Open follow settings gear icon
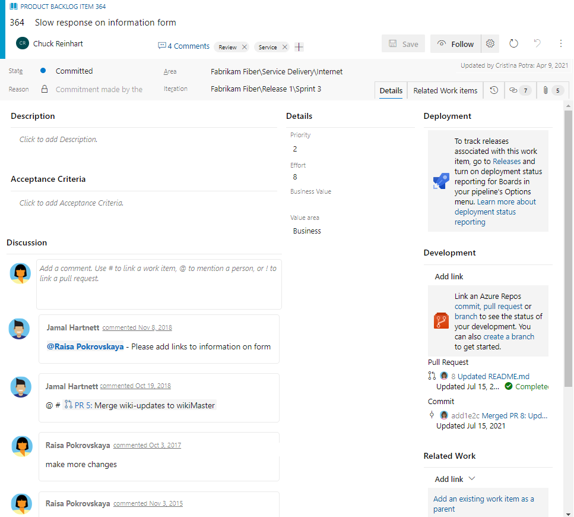 point(490,44)
